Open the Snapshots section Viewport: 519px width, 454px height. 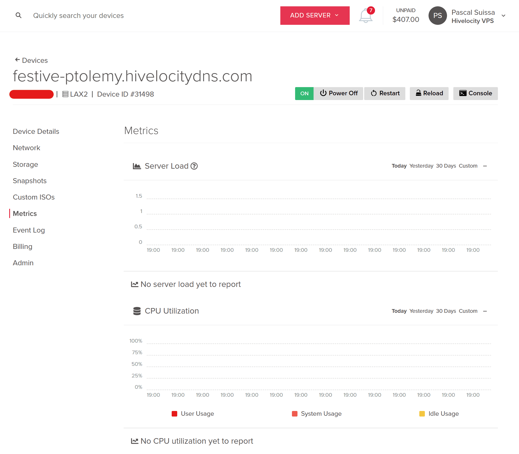[30, 181]
